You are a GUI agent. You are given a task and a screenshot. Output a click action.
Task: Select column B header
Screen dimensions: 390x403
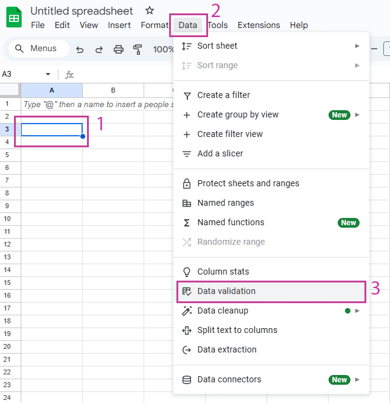(113, 90)
